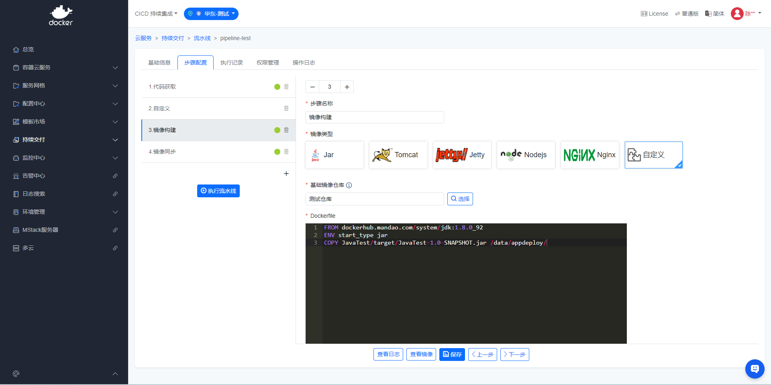Click the user avatar icon
Image resolution: width=771 pixels, height=385 pixels.
click(737, 14)
